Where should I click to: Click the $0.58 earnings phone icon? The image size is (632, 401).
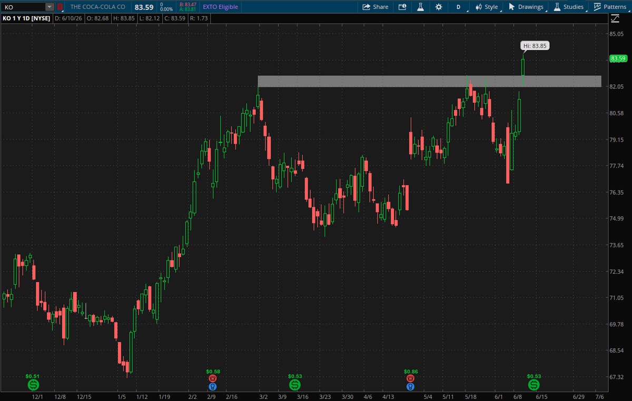pyautogui.click(x=213, y=378)
